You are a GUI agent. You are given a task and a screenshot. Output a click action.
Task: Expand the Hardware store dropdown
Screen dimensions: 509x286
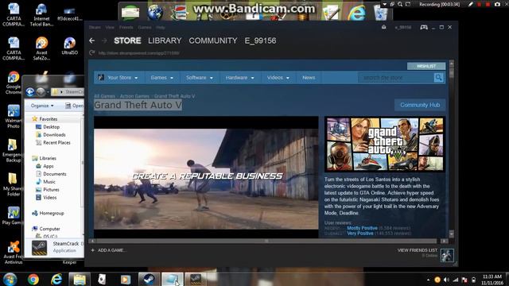pyautogui.click(x=239, y=78)
